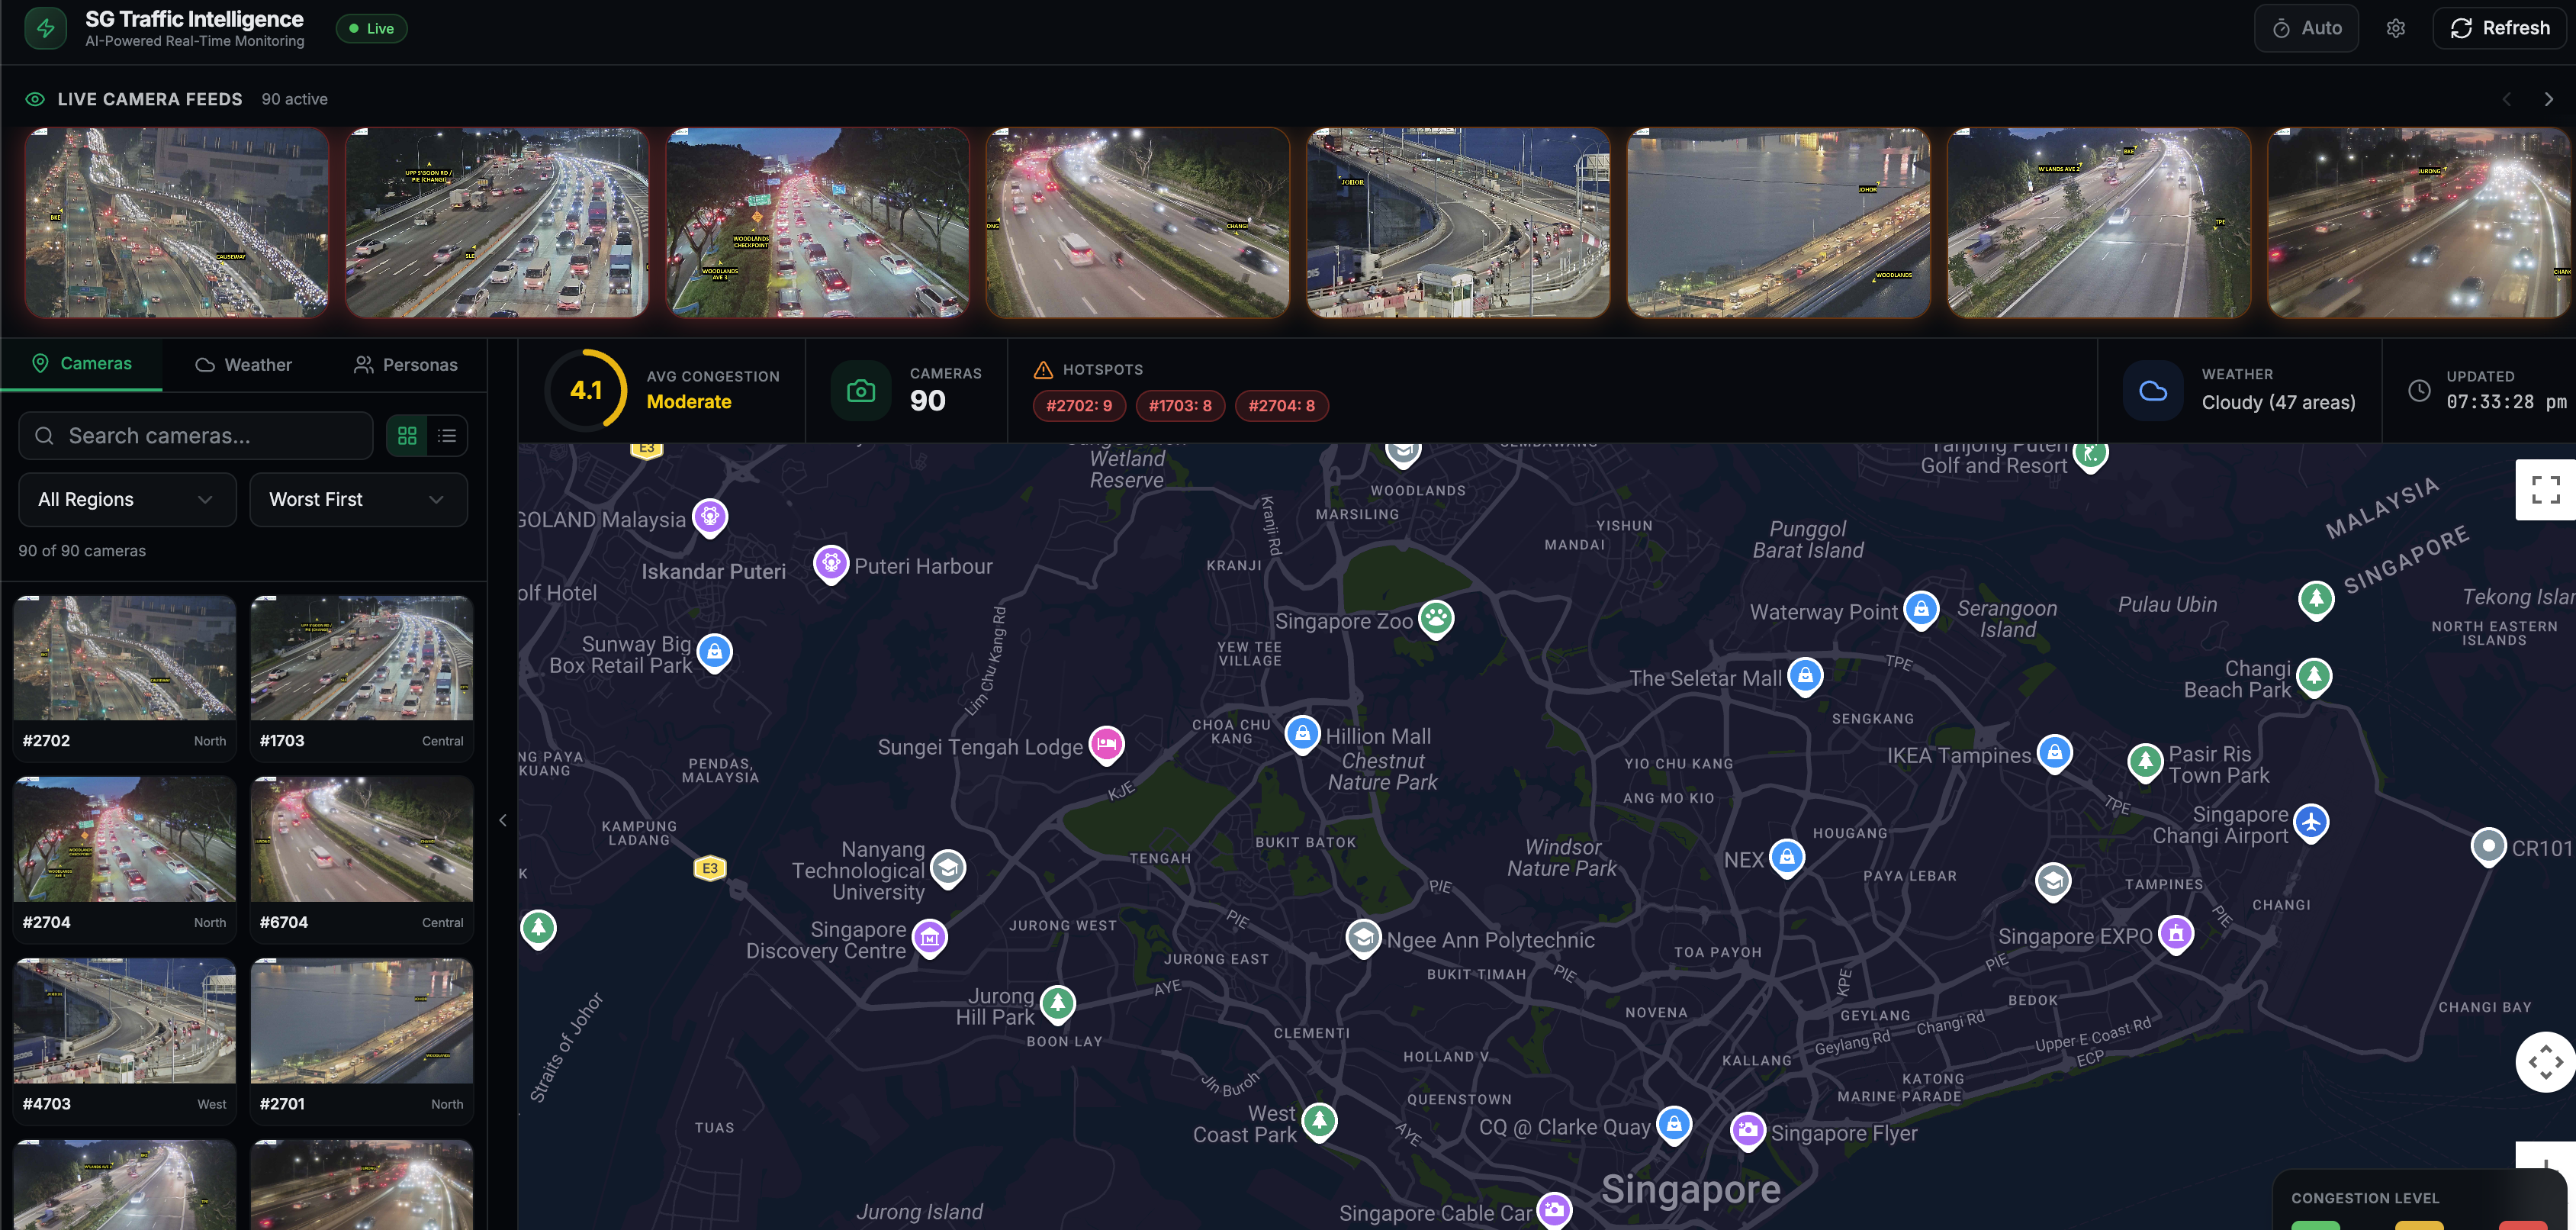Click the LEGOLAND Malaysia map marker
The height and width of the screenshot is (1230, 2576).
[710, 517]
